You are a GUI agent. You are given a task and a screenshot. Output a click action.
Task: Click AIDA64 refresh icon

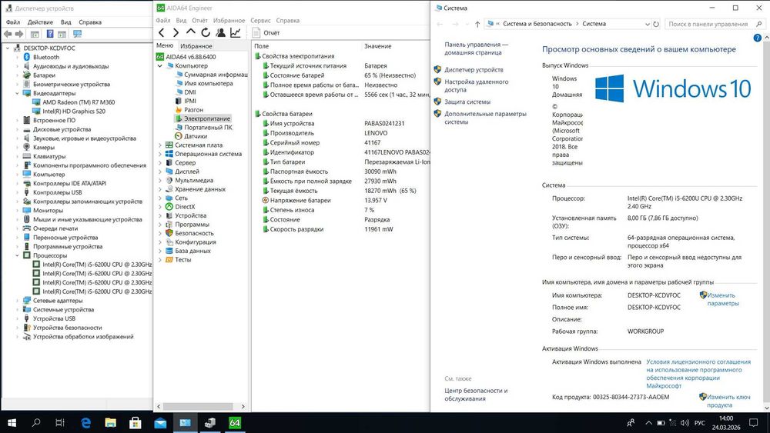[x=206, y=33]
